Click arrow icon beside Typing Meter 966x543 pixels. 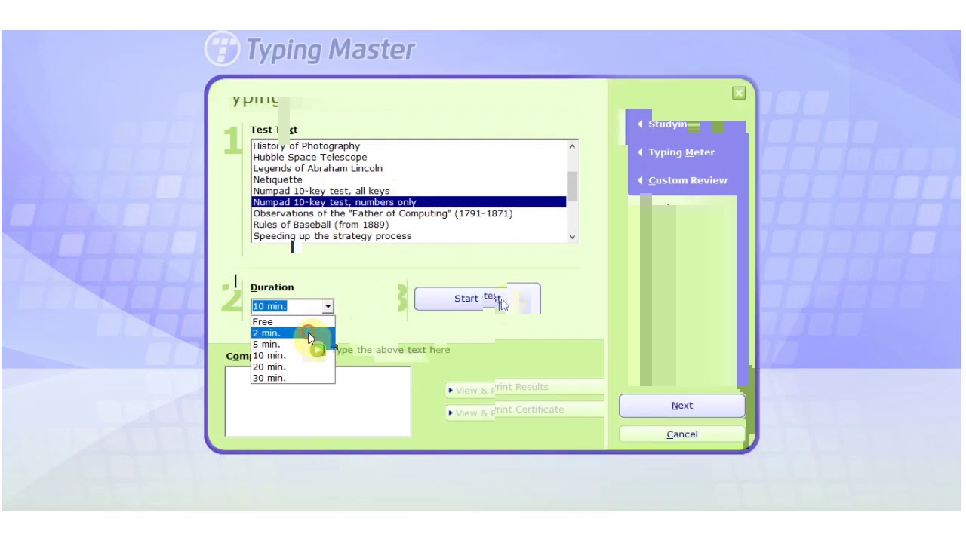click(x=640, y=152)
